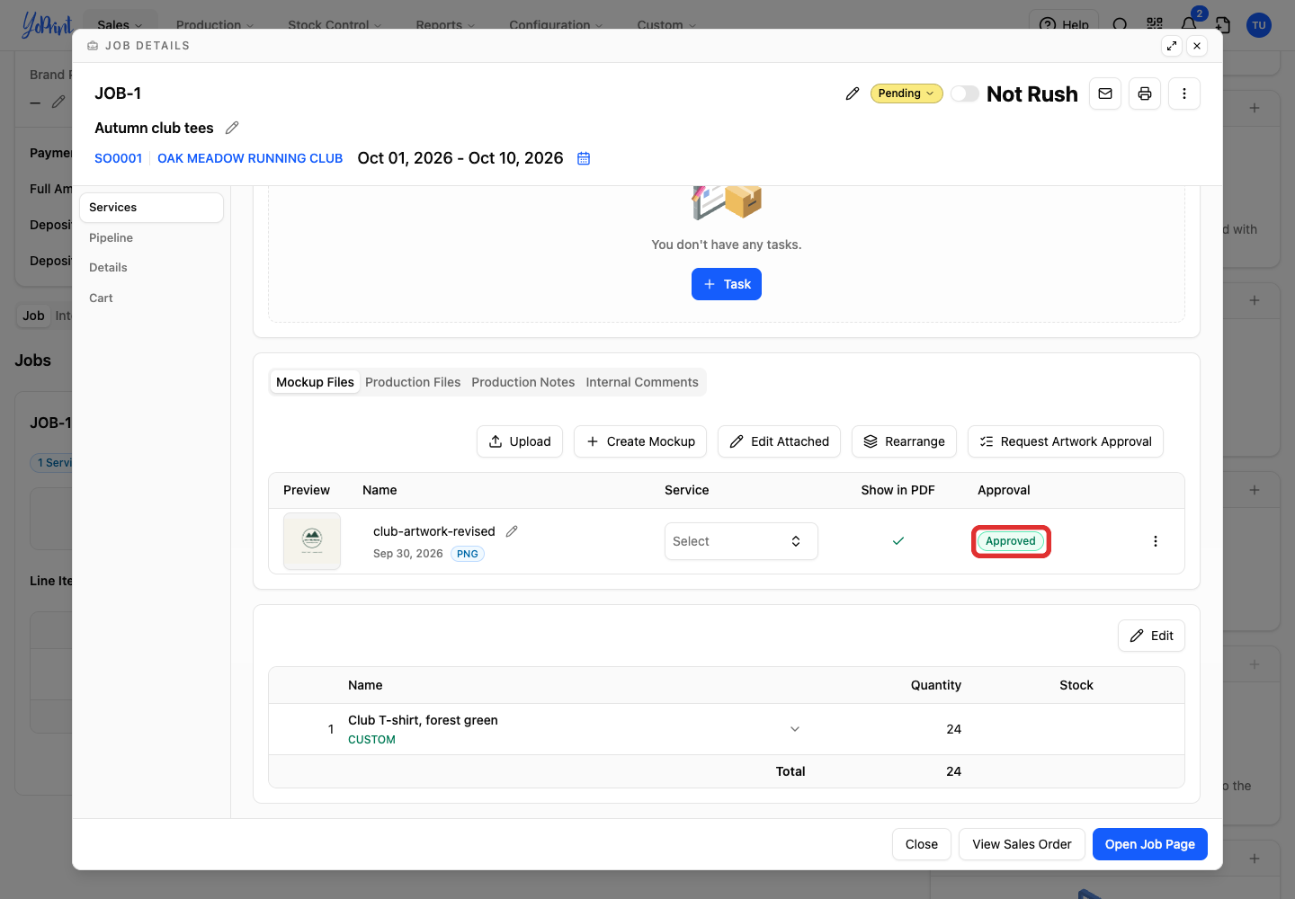Switch to the Internal Comments tab

pos(642,382)
